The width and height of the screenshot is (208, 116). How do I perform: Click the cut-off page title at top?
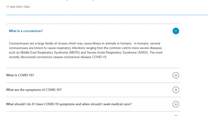tap(80, 0)
